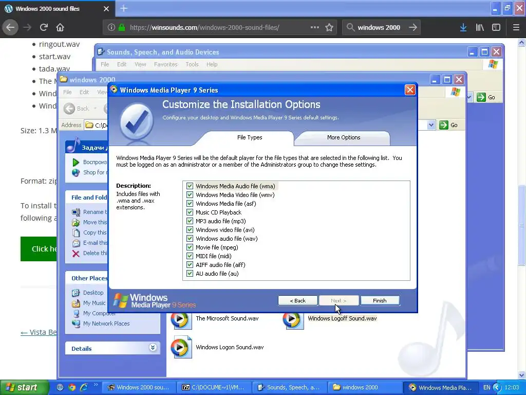The width and height of the screenshot is (526, 395).
Task: Uncheck Movie file (mpeg) option
Action: coord(190,247)
